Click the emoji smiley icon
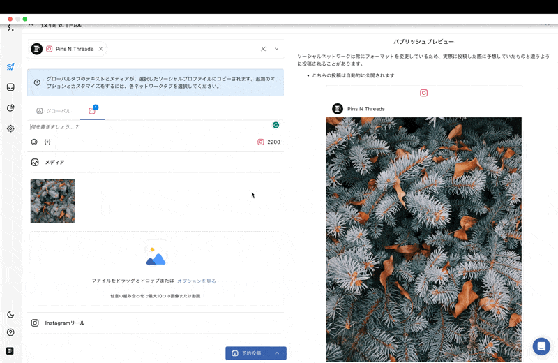Image resolution: width=558 pixels, height=363 pixels. (x=34, y=142)
